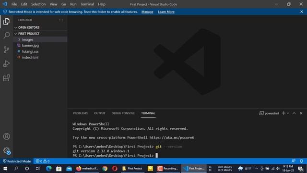Open the Search view in activity bar

[x=6, y=36]
